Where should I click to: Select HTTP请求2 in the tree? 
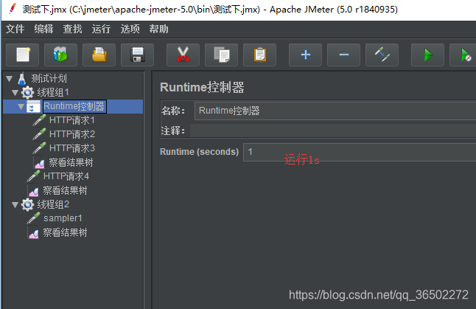72,134
